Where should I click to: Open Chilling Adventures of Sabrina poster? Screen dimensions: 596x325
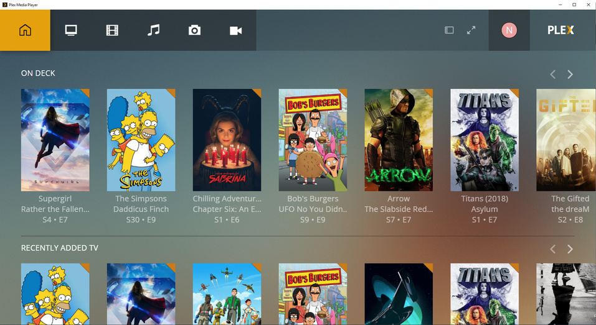coord(227,140)
